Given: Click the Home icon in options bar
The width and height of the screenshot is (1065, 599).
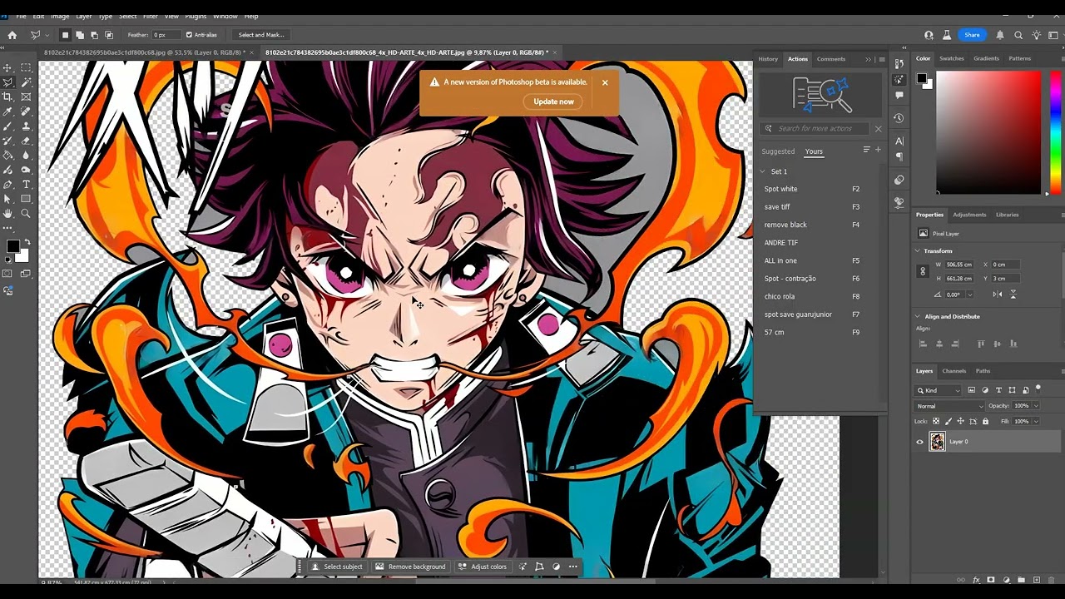Looking at the screenshot, I should click(x=12, y=35).
